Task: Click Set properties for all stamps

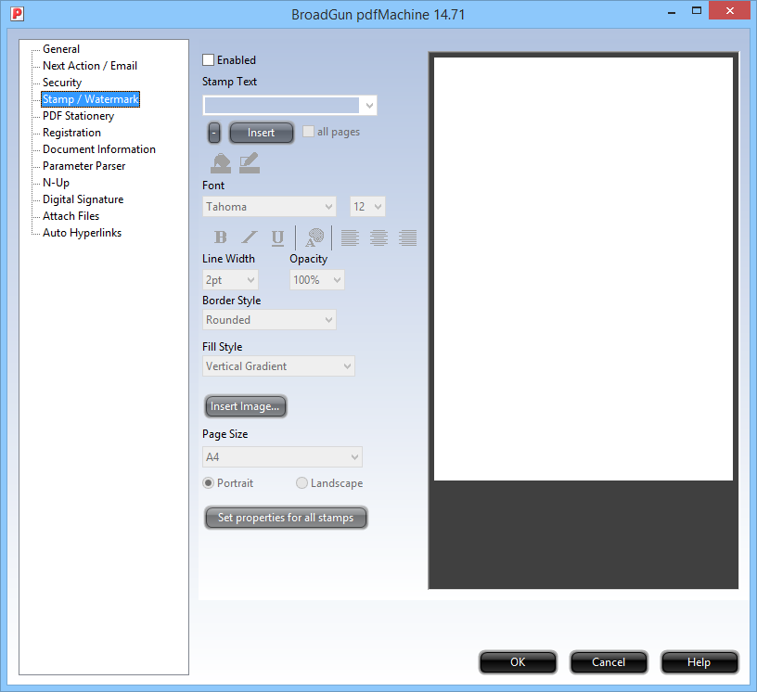Action: pos(286,518)
